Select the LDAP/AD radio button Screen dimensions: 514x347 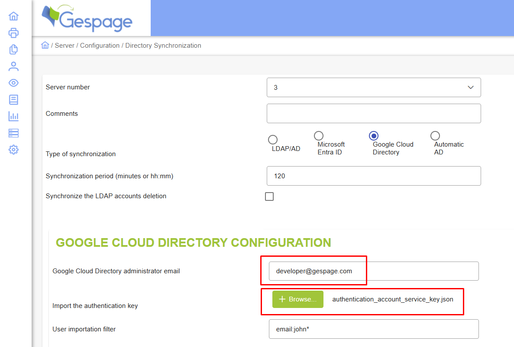(x=273, y=140)
